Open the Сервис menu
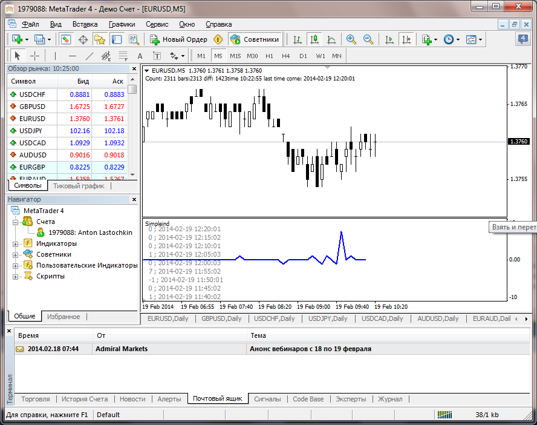 pyautogui.click(x=157, y=24)
